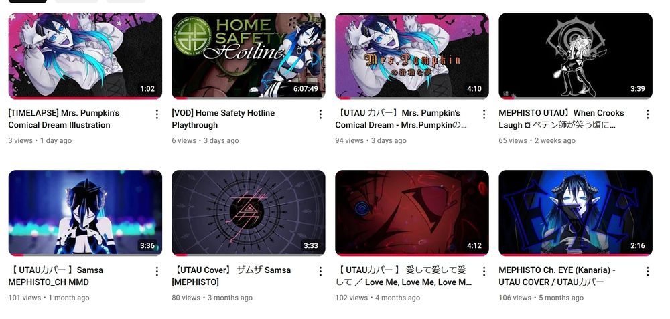The height and width of the screenshot is (319, 670).
Task: Click title '【UTAU Cover】 ザムザ Samsa [MEPHISTO]'
Action: (231, 276)
